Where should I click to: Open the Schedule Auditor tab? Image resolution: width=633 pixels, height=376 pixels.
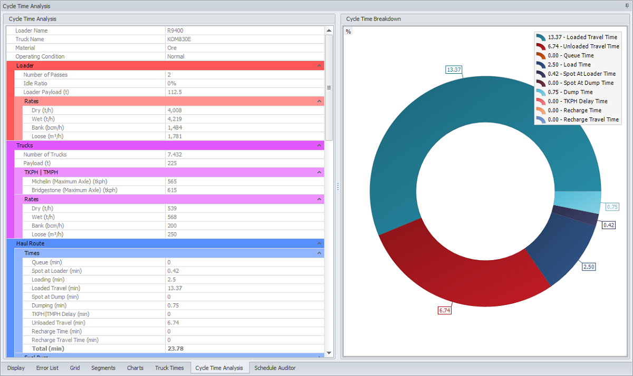[275, 368]
